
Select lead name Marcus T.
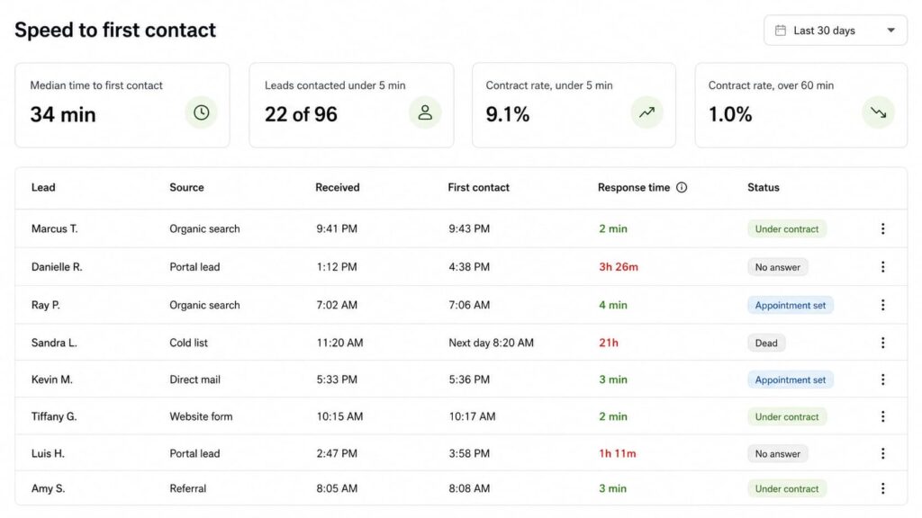pos(54,229)
